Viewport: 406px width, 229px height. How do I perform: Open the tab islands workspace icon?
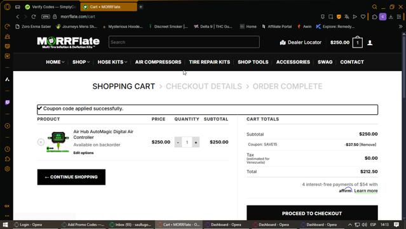point(18,7)
